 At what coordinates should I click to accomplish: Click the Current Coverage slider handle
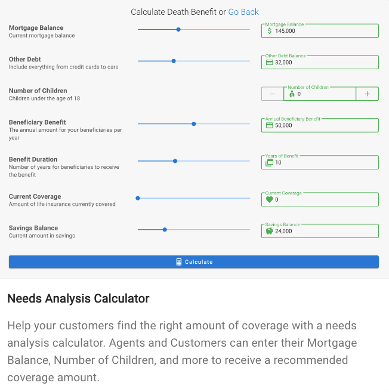tap(138, 198)
